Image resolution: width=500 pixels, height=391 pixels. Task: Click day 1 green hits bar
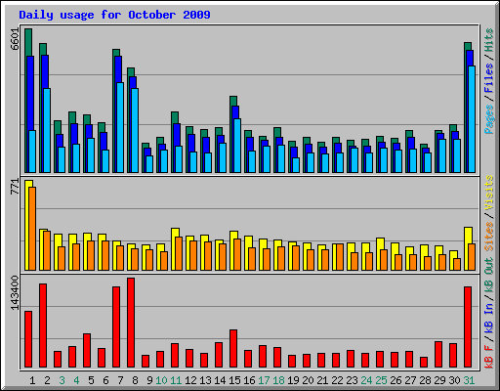point(28,42)
